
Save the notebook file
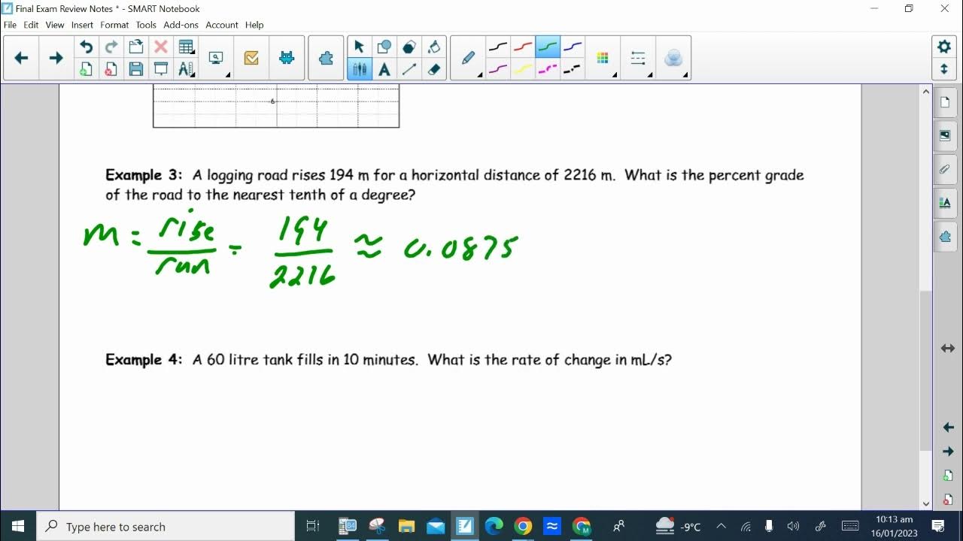click(136, 69)
